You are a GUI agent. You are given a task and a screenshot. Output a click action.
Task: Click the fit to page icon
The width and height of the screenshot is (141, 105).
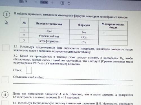point(62,3)
